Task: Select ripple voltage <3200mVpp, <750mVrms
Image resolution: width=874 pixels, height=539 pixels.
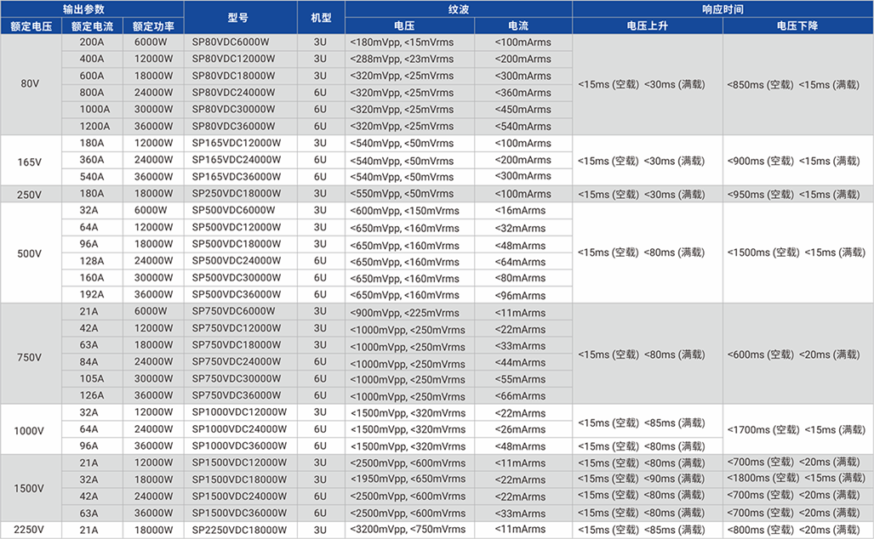Action: [x=408, y=530]
